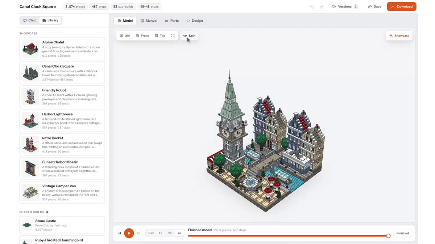Screen dimensions: 435x244
Task: Open the Harbor Lighthouse thumbnail
Action: (x=30, y=121)
